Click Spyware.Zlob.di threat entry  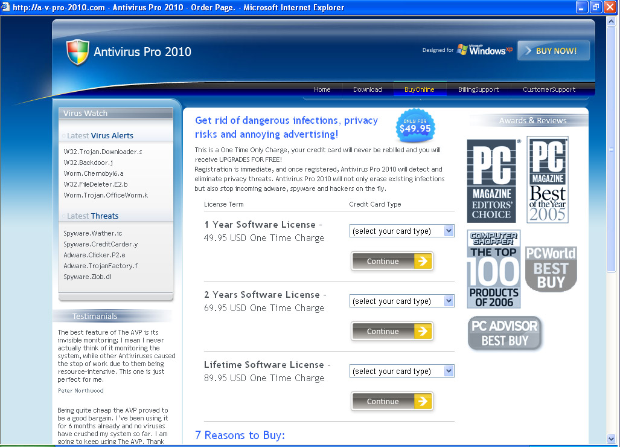[88, 277]
